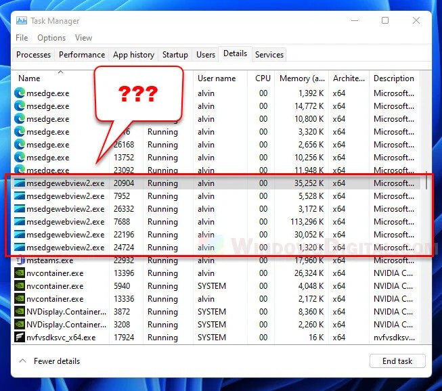Click the 35,252 K memory cell

309,183
